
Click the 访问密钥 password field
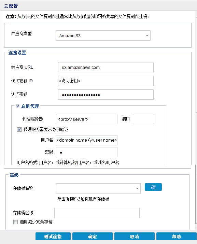(106, 95)
